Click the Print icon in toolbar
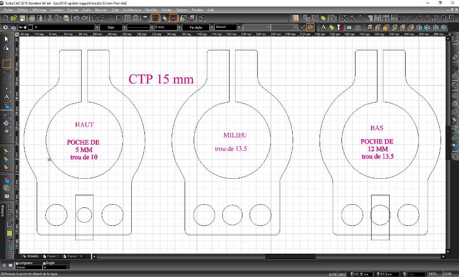This screenshot has height=277, width=459. tap(32, 18)
